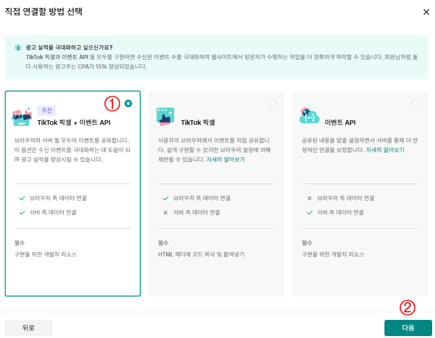This screenshot has height=338, width=435.
Task: Click the TikTok Pixel + Events API illustration icon
Action: (22, 116)
